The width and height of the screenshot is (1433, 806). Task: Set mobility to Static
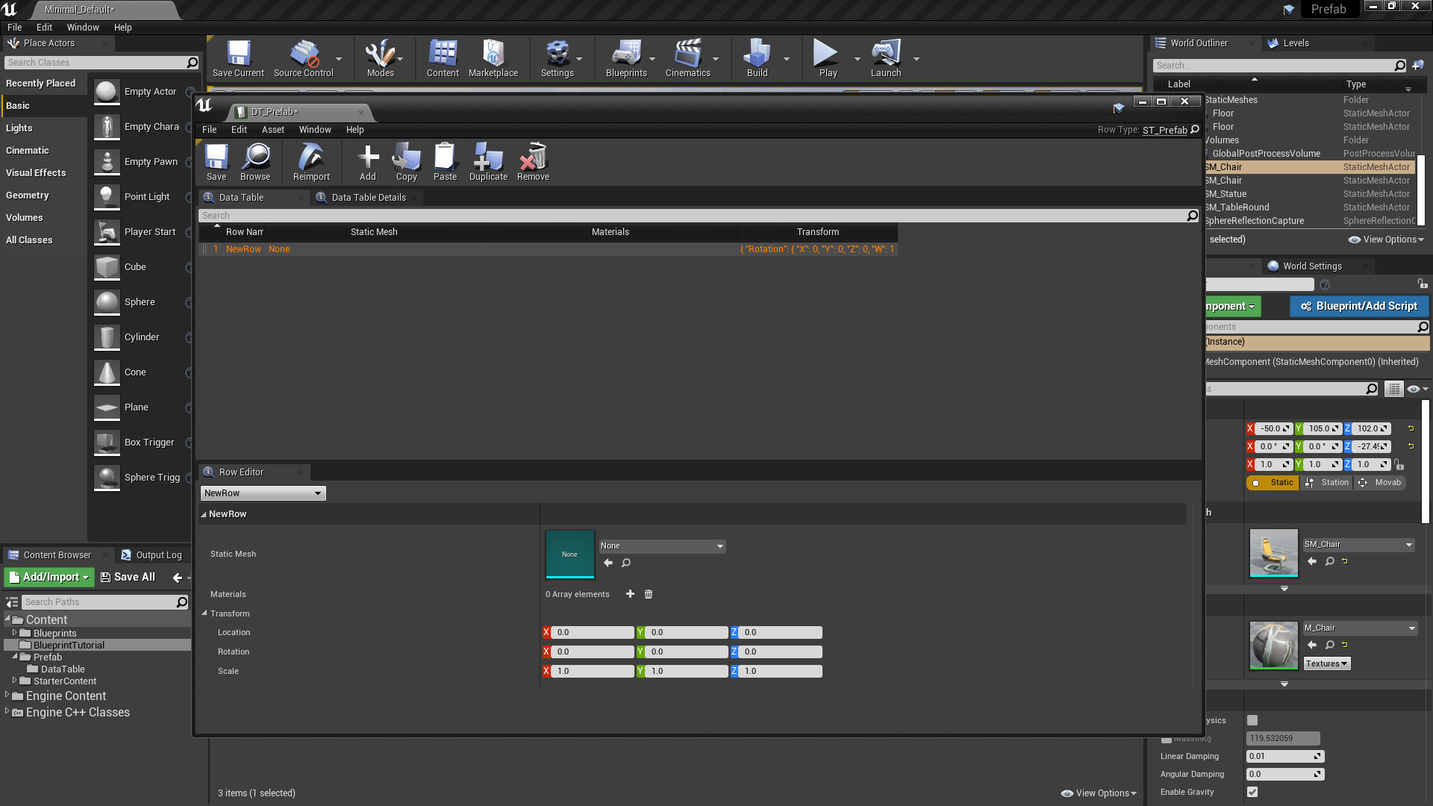(1273, 483)
